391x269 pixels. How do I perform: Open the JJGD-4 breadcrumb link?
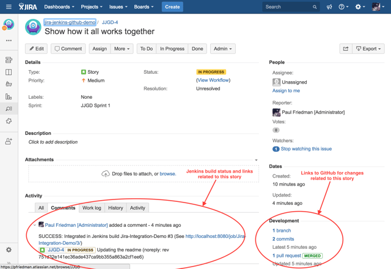[x=110, y=22]
